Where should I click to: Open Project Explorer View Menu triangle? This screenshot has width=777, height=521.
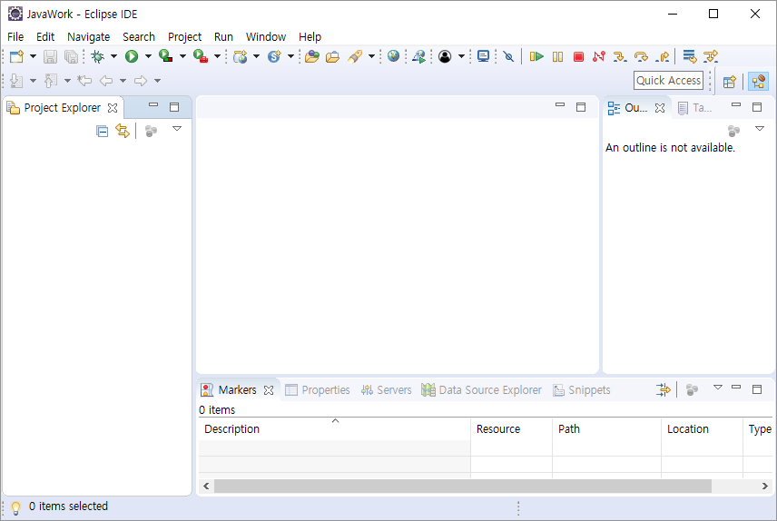[177, 128]
